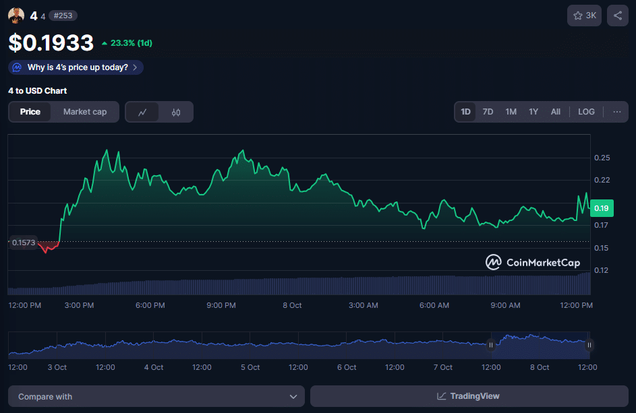
Task: Open sharing options via the share icon
Action: [617, 15]
